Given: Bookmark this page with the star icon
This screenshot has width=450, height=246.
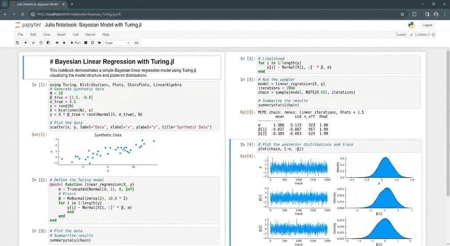Looking at the screenshot, I should coord(402,14).
